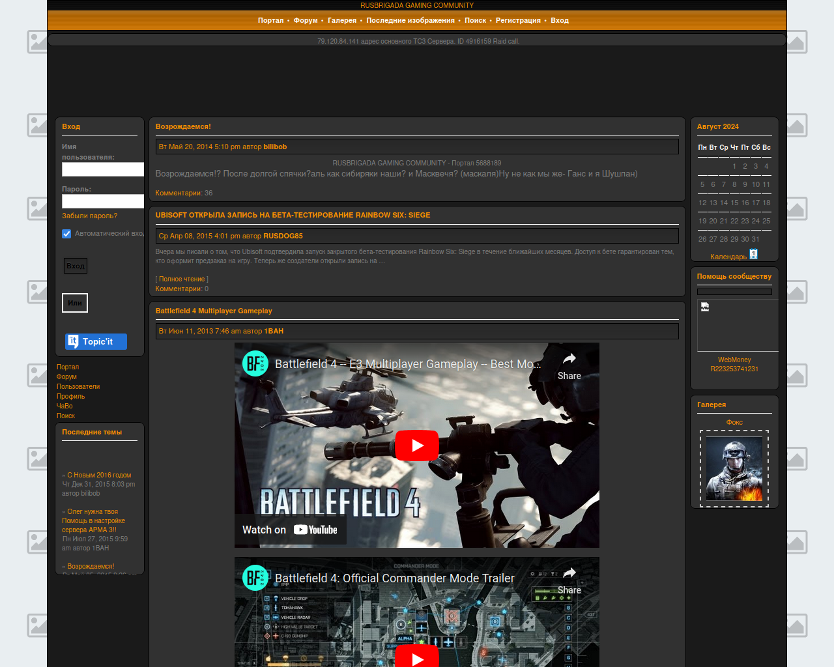
Task: Open the soldier gallery thumbnail
Action: point(734,468)
